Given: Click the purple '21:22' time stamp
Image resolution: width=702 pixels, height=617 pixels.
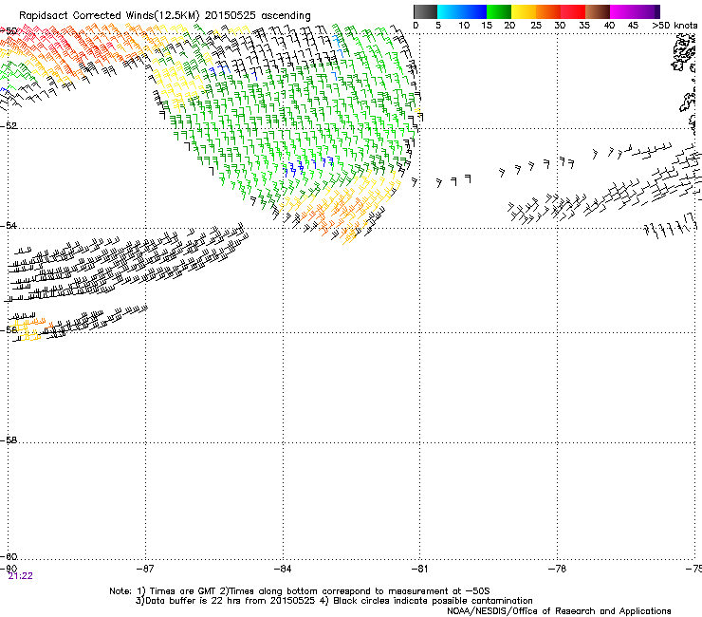Looking at the screenshot, I should pyautogui.click(x=20, y=576).
